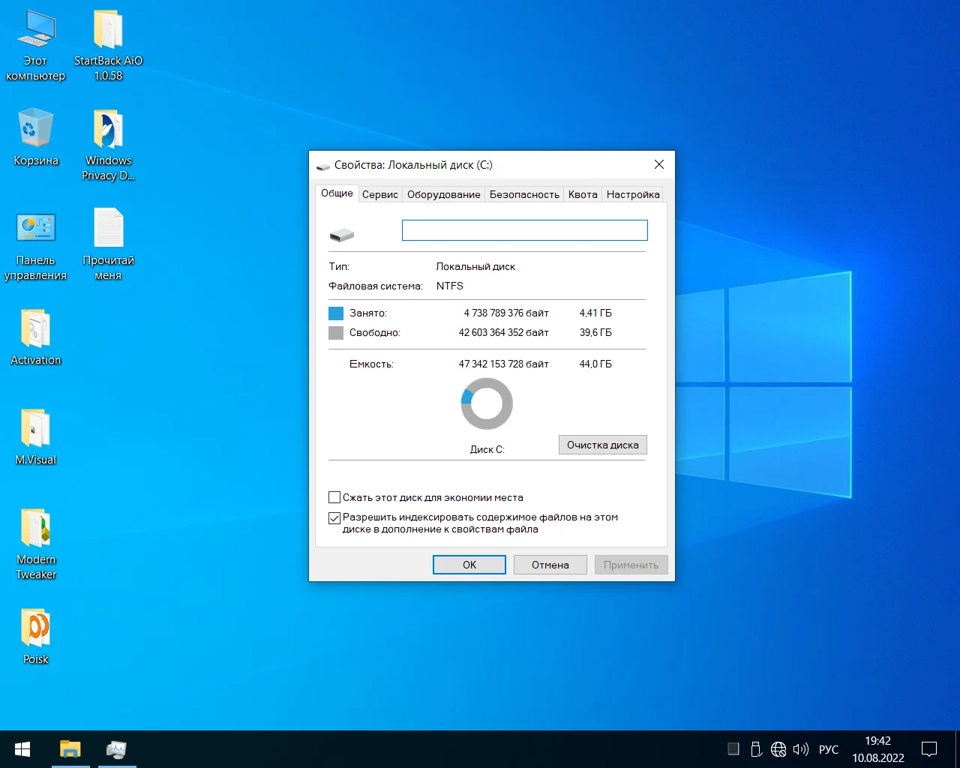Click the disk label text field
This screenshot has height=768, width=960.
[524, 230]
